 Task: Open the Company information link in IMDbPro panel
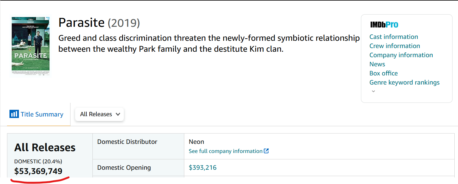tap(401, 55)
